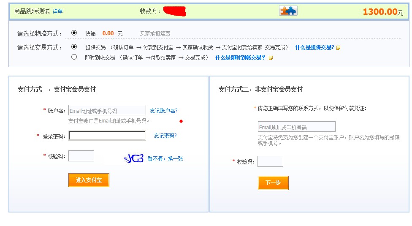Focus the 登录密码 input field
This screenshot has width=412, height=226.
tap(107, 136)
